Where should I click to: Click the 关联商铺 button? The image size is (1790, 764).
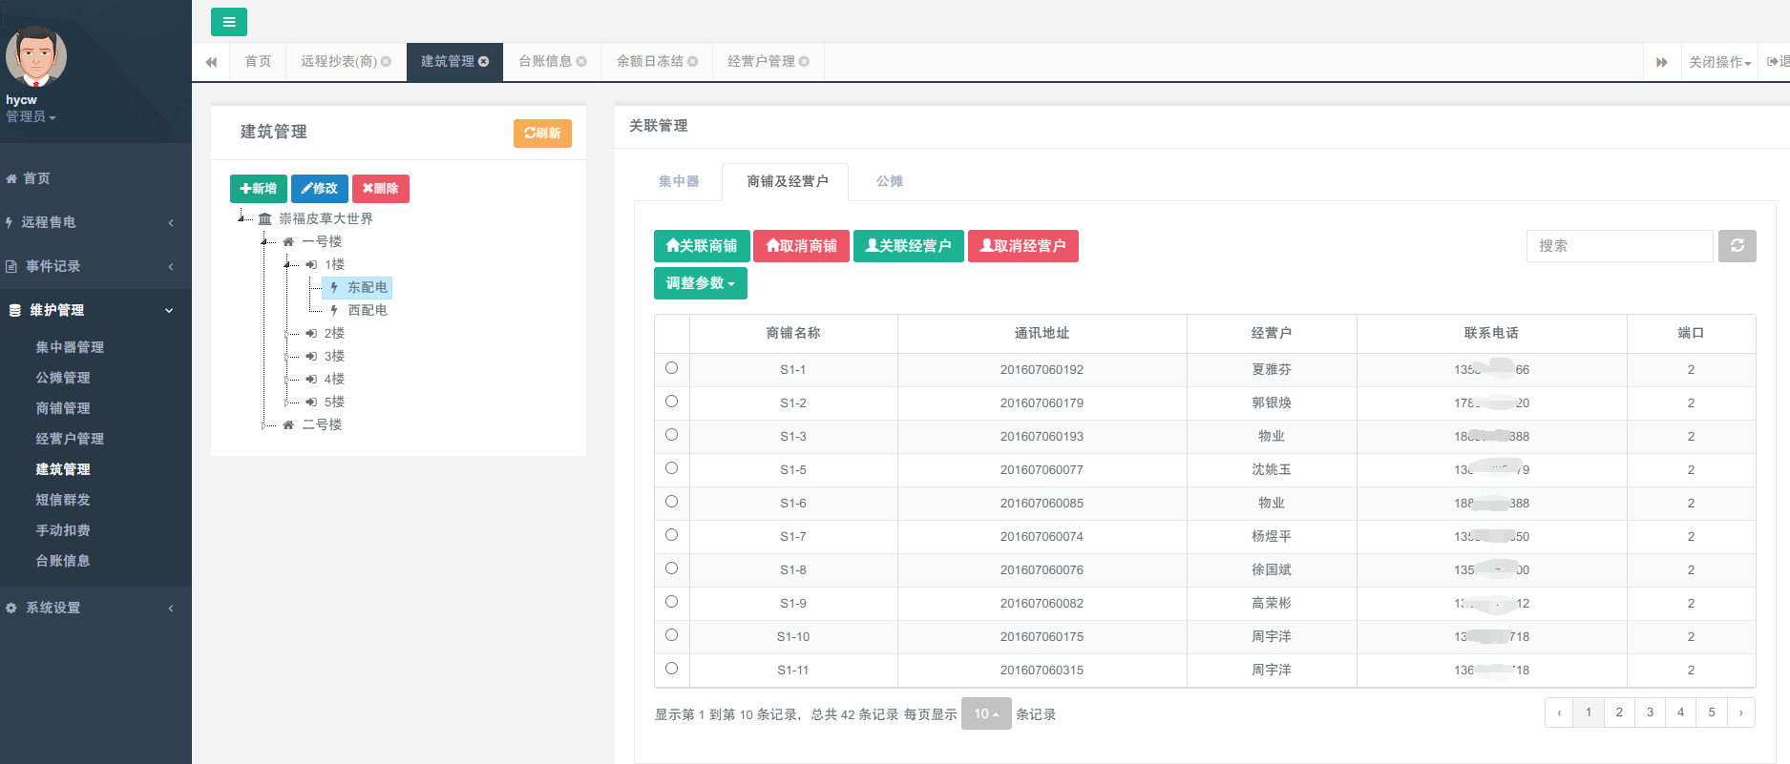coord(702,246)
